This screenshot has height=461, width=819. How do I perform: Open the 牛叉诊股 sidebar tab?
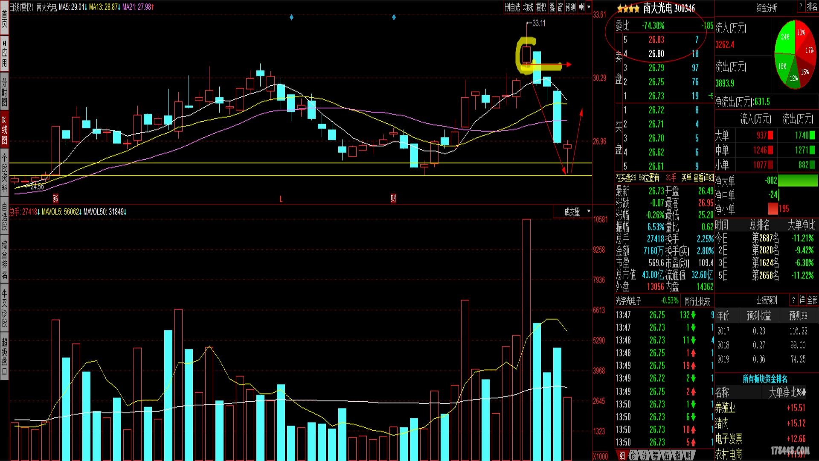pyautogui.click(x=4, y=308)
